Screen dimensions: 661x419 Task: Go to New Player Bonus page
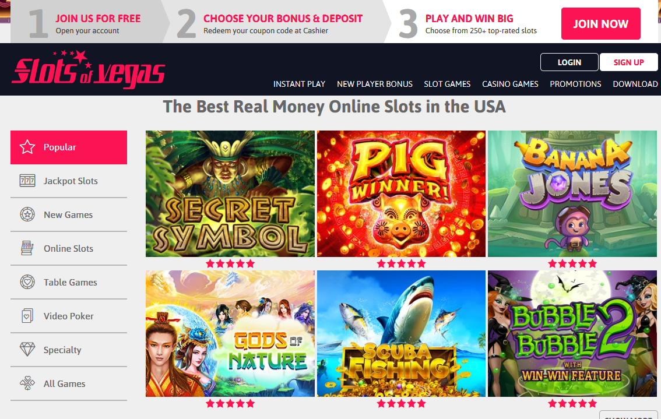375,84
